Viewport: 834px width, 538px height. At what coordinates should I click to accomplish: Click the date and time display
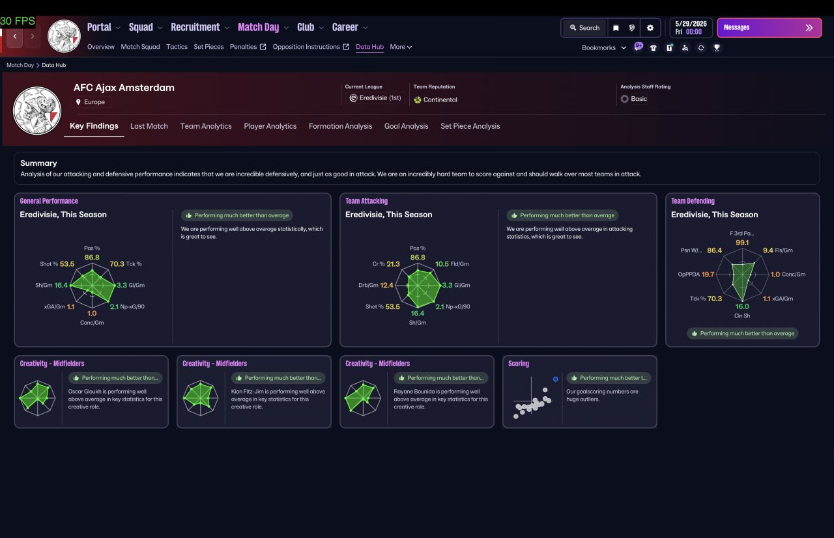691,28
